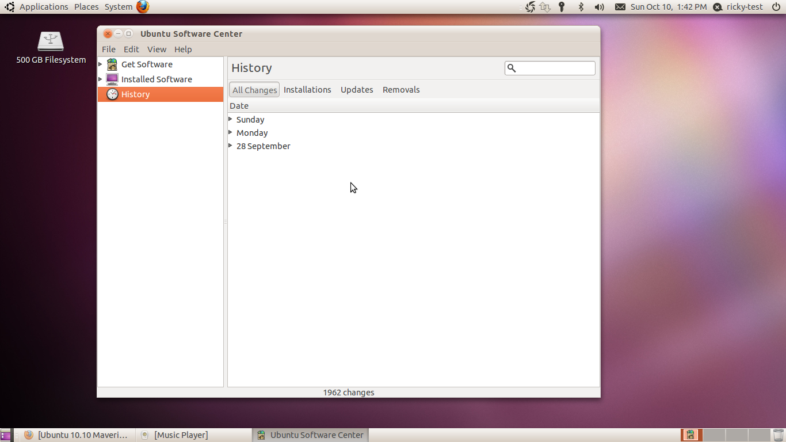Open the mail envelope indicator
Viewport: 786px width, 442px height.
pyautogui.click(x=620, y=7)
